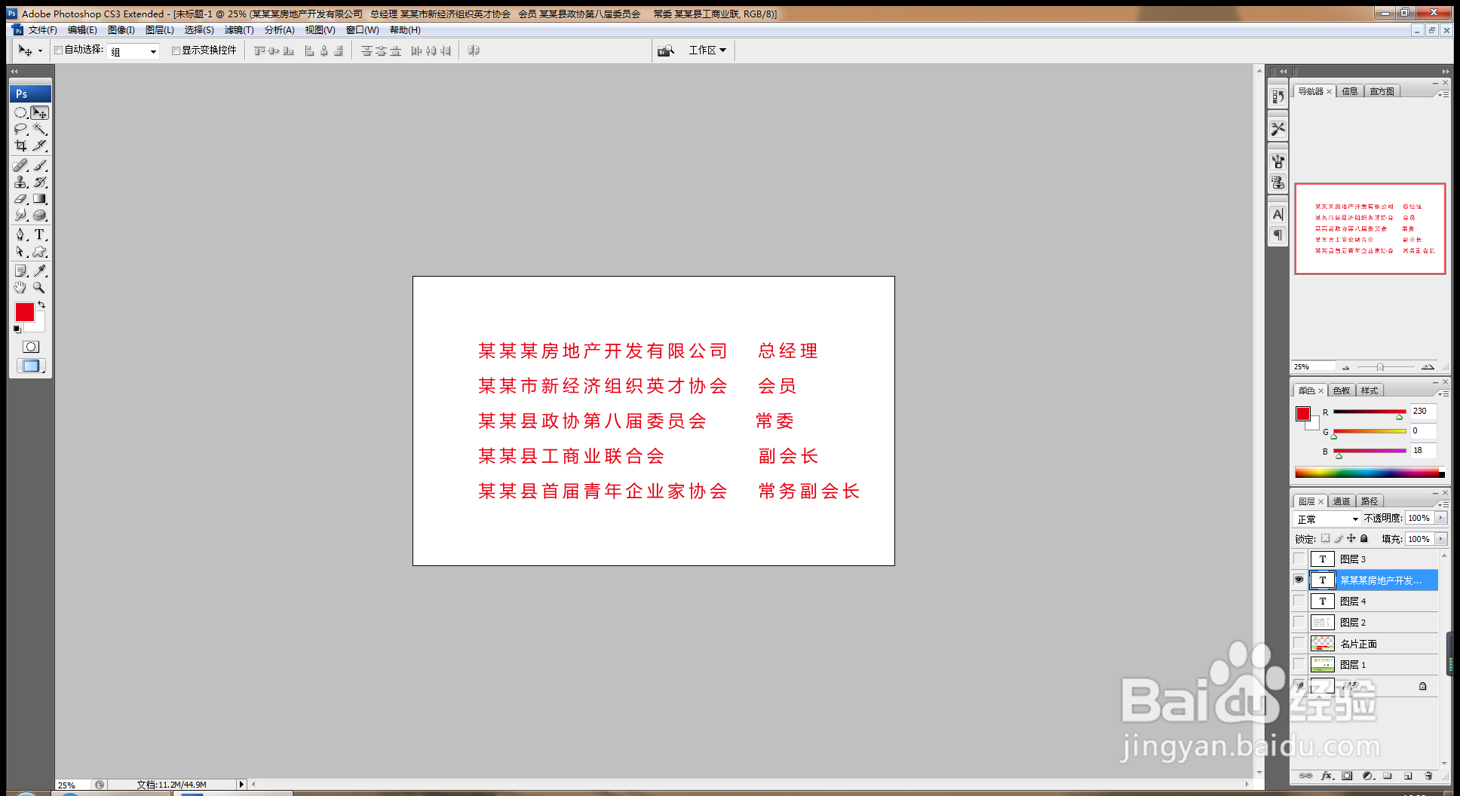Screen dimensions: 1460x796
Task: Select the Clone Stamp tool
Action: click(x=20, y=182)
